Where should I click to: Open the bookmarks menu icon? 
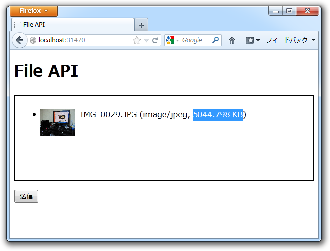(253, 40)
